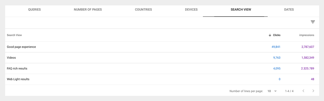
Task: Switch to the Devices tab
Action: click(191, 10)
